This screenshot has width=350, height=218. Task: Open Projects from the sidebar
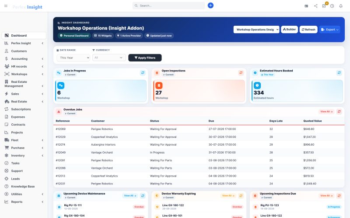coord(24,133)
